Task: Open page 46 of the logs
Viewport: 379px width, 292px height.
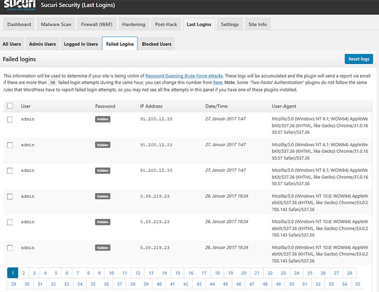Action: coord(238,284)
